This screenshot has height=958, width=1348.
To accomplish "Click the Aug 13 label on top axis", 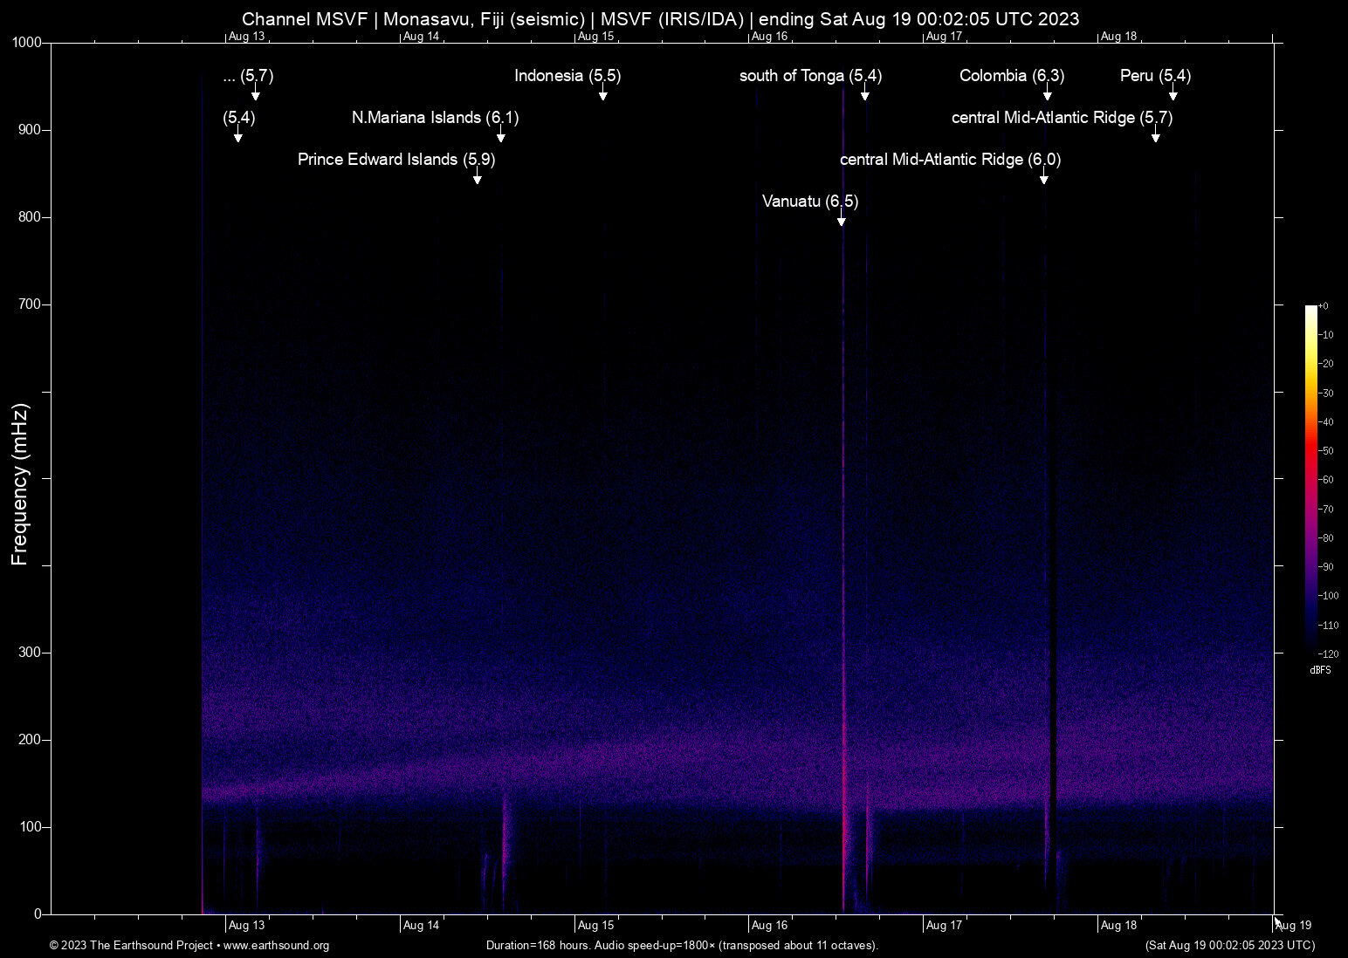I will pos(247,37).
